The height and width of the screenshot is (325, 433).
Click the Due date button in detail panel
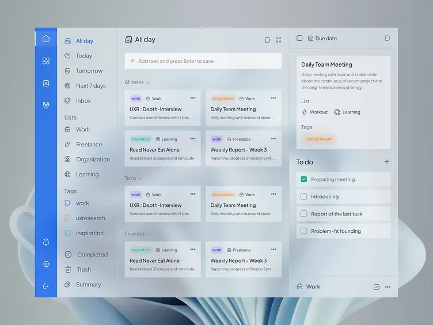(x=322, y=39)
